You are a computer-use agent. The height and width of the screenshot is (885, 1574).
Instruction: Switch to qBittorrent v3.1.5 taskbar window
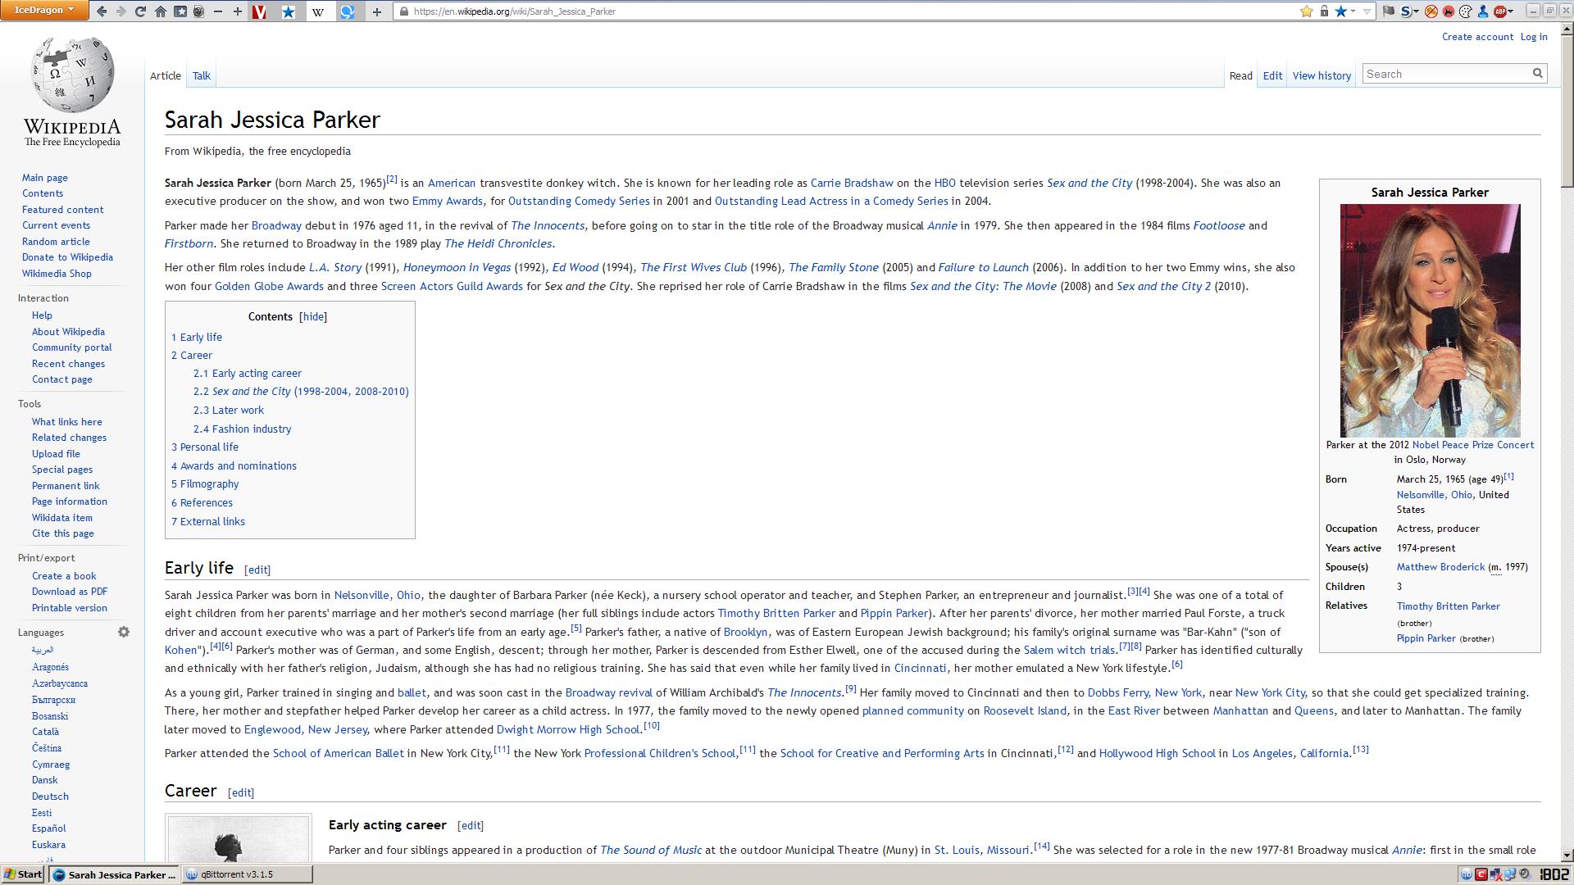pyautogui.click(x=248, y=874)
